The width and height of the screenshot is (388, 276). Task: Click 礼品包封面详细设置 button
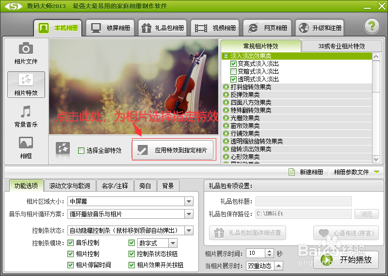(x=247, y=233)
